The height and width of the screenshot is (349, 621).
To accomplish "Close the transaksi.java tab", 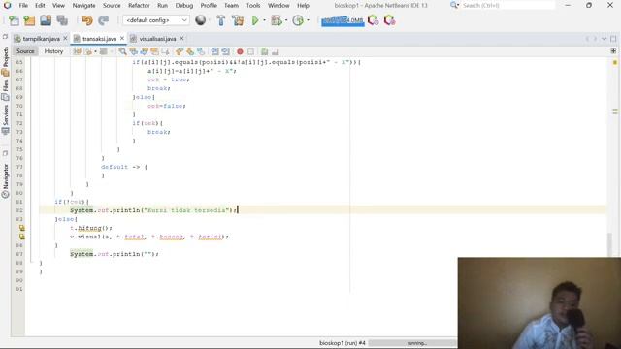I will (122, 38).
